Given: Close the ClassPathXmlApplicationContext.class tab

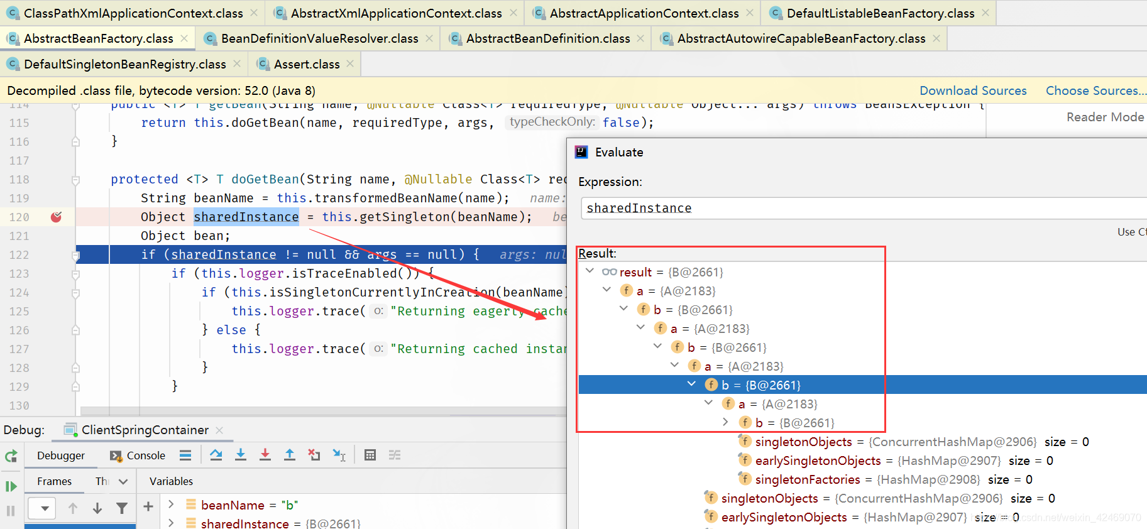Looking at the screenshot, I should click(x=254, y=13).
